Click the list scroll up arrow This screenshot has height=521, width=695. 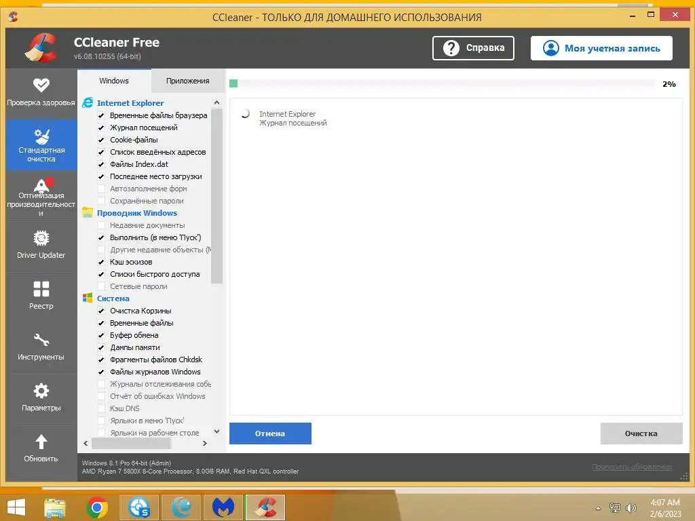click(217, 103)
